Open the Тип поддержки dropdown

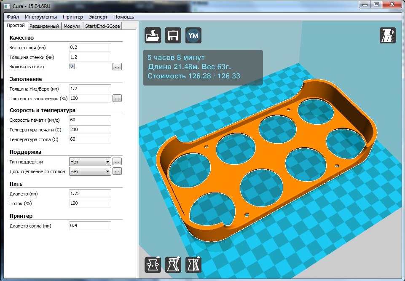point(90,162)
